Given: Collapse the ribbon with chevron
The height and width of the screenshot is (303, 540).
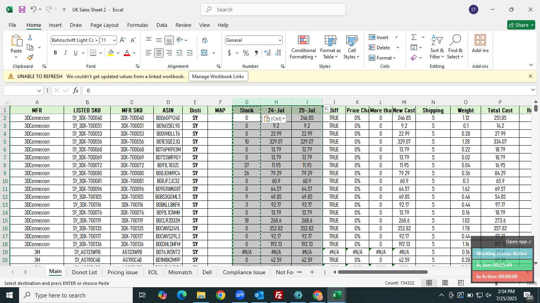Looking at the screenshot, I should click(531, 65).
